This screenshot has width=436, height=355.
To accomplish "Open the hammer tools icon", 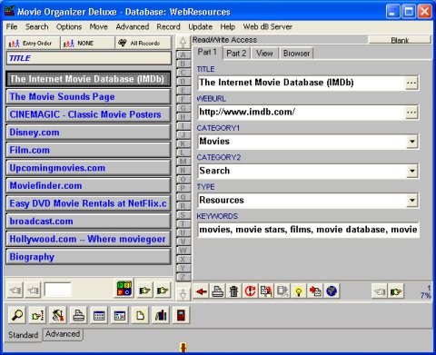I will [x=58, y=315].
